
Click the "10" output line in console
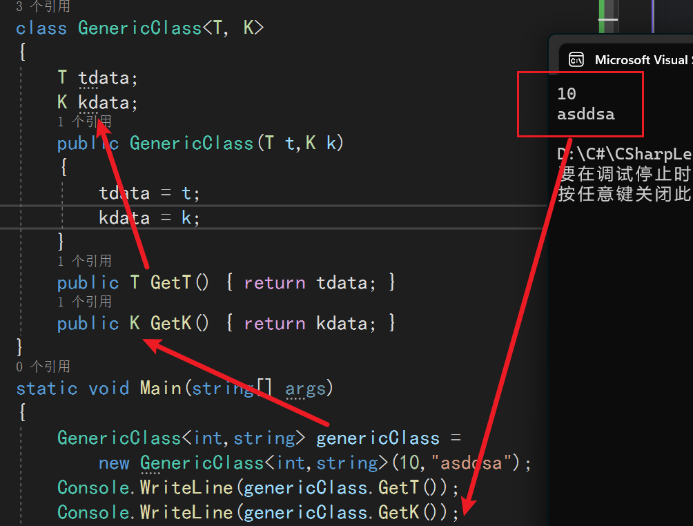(x=567, y=94)
